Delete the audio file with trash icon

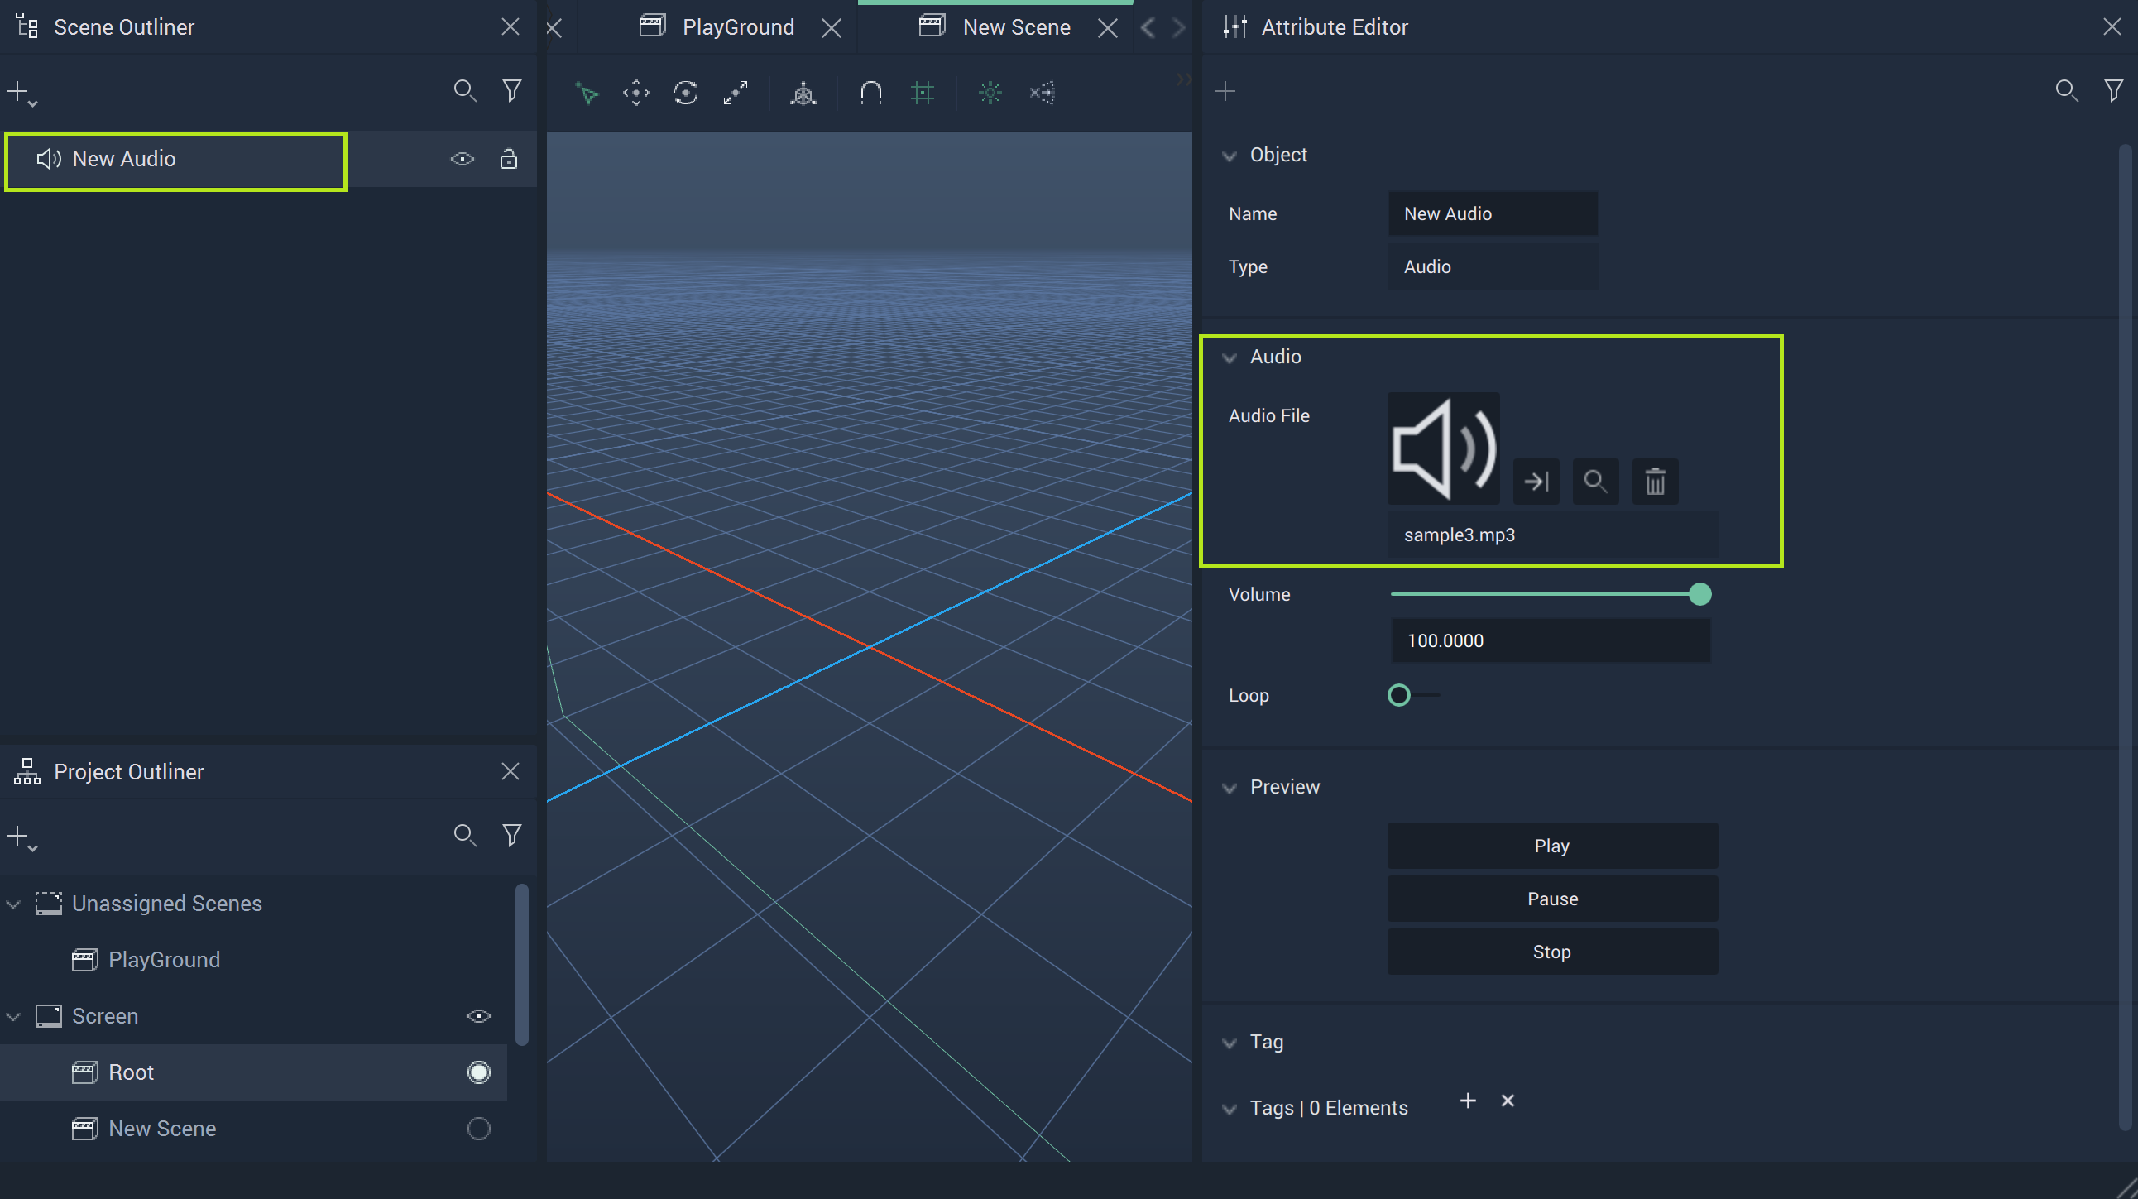[1655, 482]
